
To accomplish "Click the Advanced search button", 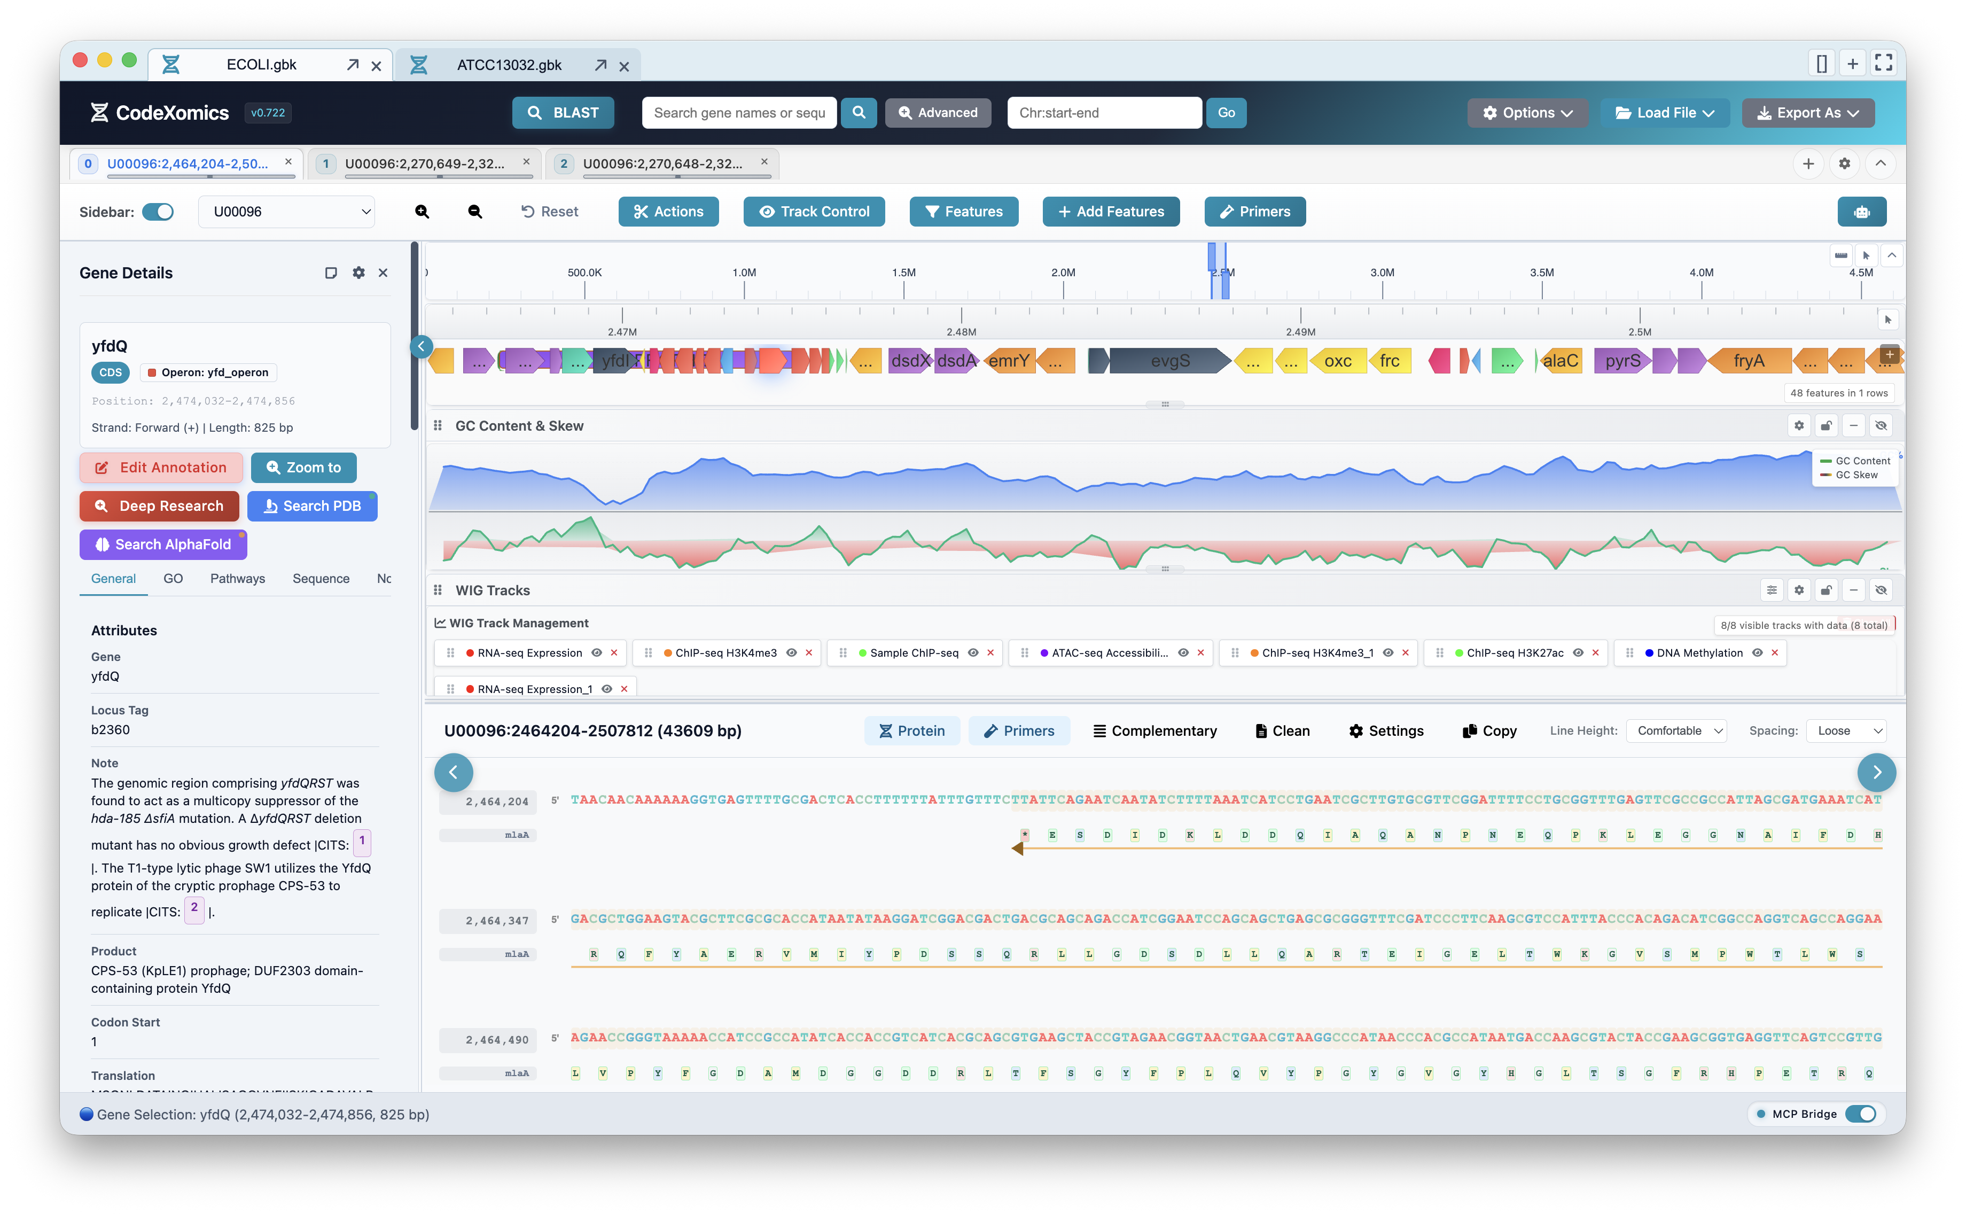I will [938, 112].
